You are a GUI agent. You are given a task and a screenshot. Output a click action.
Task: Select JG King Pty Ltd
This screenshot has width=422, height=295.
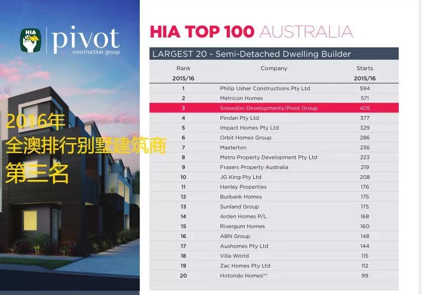click(x=241, y=177)
